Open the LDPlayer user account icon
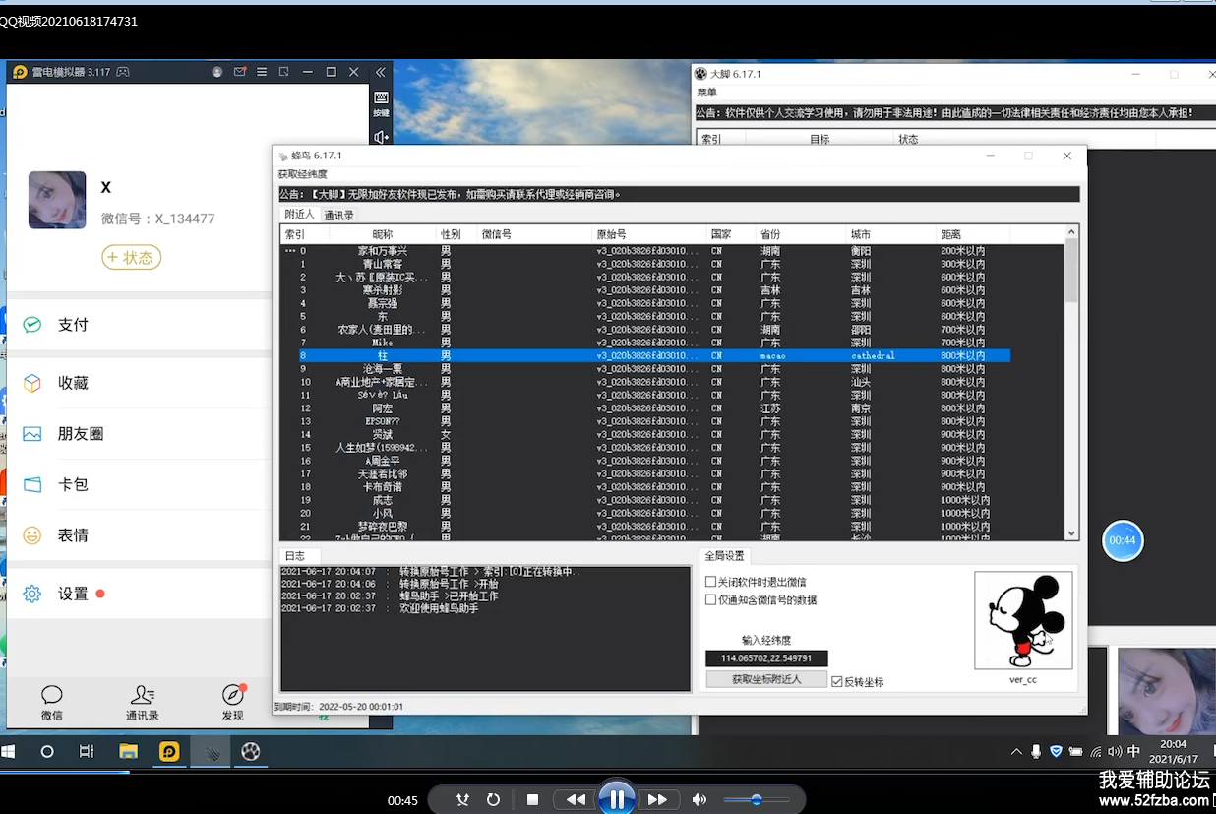Screen dimensions: 1216x814 217,72
